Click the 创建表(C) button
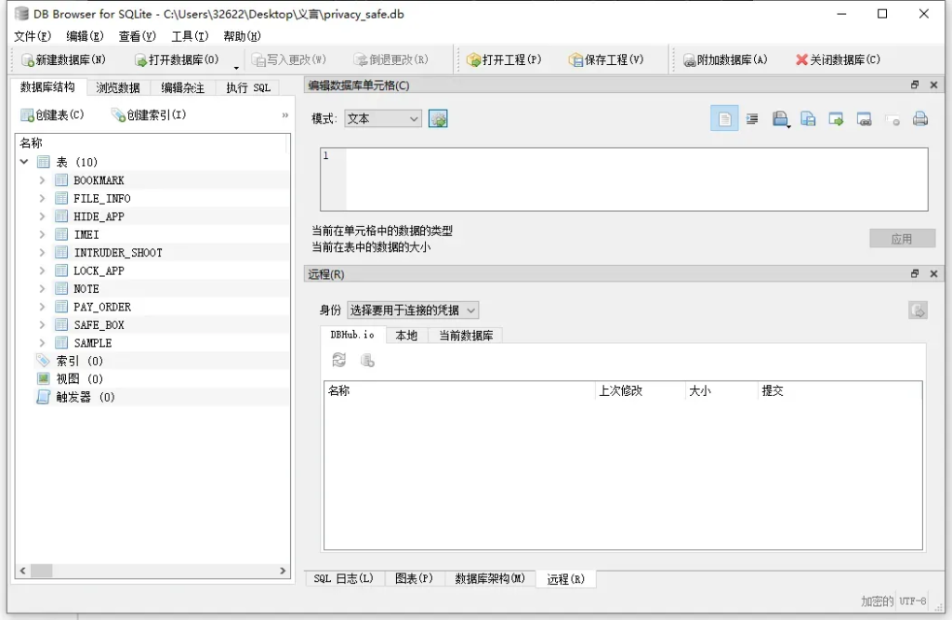 click(x=52, y=114)
